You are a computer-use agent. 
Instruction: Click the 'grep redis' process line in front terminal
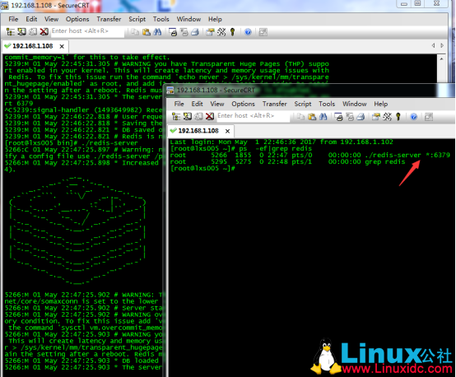(x=287, y=161)
